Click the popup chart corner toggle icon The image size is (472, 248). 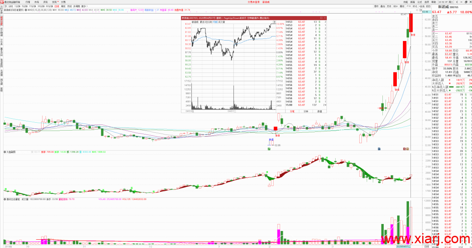274,22
